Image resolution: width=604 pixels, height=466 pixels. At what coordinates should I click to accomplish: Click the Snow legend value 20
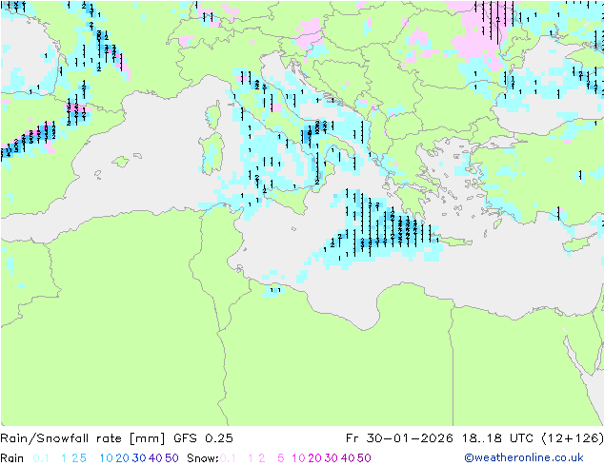point(314,458)
